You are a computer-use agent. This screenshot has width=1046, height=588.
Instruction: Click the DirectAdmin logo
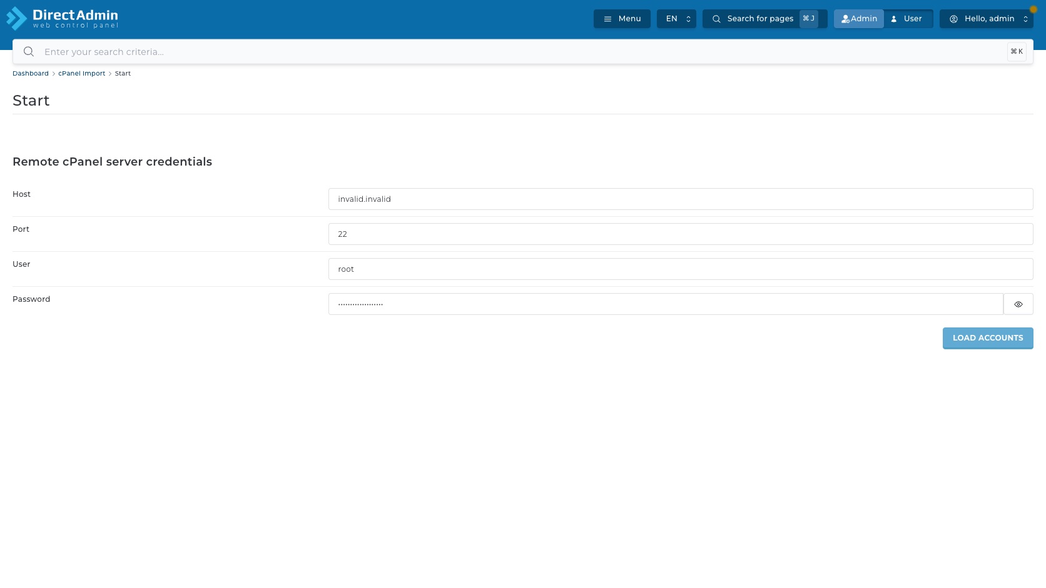click(62, 19)
